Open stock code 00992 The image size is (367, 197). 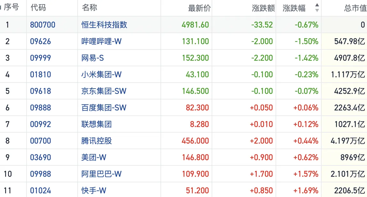click(x=41, y=124)
